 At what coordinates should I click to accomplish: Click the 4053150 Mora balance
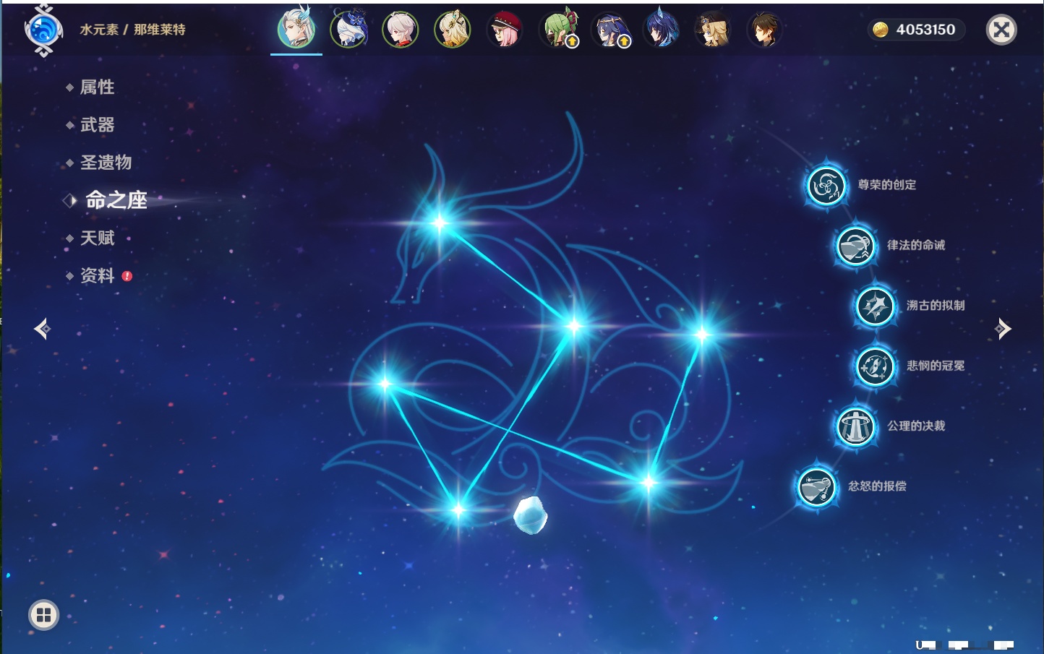(x=915, y=30)
